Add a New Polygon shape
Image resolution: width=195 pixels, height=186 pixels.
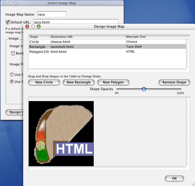tap(113, 82)
